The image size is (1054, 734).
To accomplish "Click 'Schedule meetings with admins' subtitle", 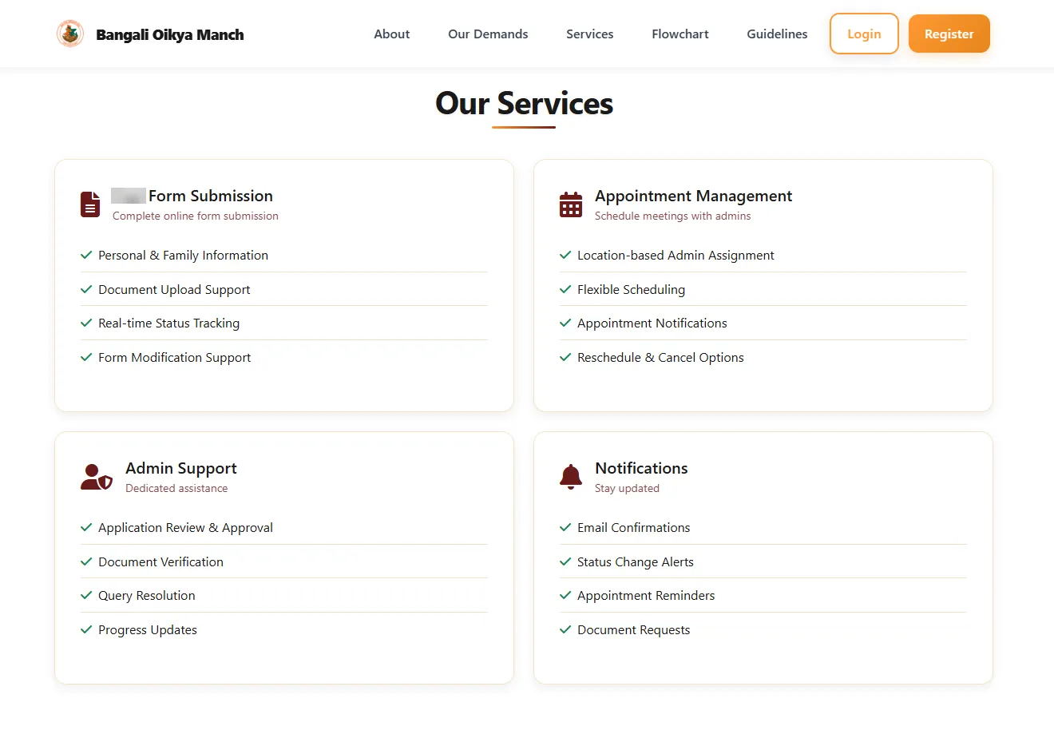I will (x=673, y=216).
